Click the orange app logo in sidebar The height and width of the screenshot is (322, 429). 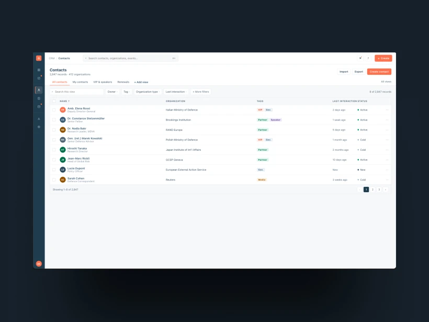39,58
